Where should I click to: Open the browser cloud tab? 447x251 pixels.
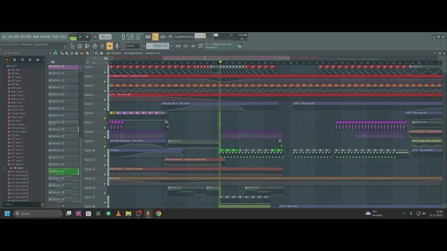point(38,60)
